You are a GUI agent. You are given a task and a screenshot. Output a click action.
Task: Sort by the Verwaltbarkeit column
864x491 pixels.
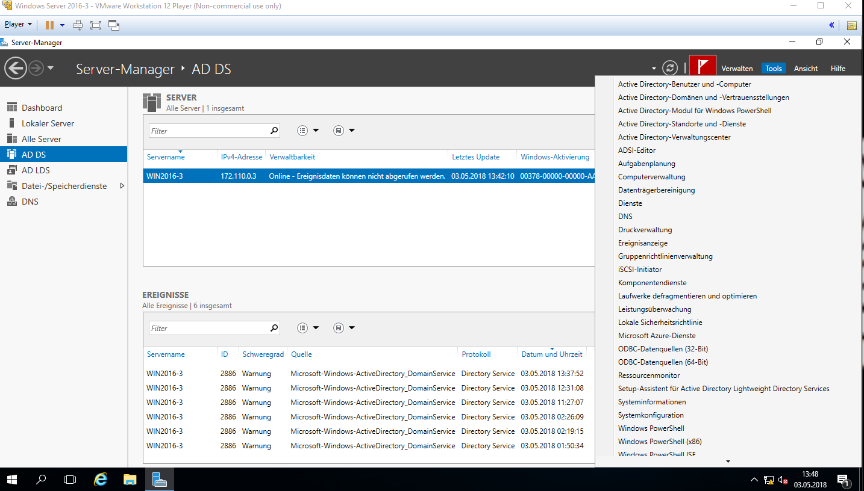(x=292, y=157)
